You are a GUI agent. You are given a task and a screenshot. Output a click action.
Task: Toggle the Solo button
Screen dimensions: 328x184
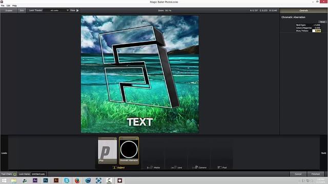[x=22, y=10]
